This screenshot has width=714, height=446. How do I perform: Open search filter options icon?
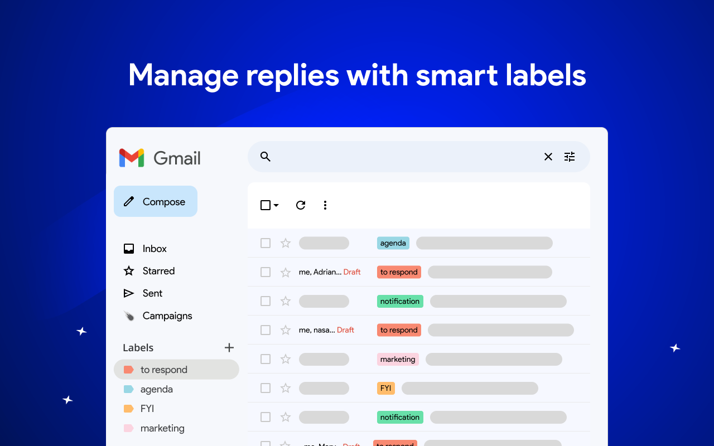tap(570, 157)
